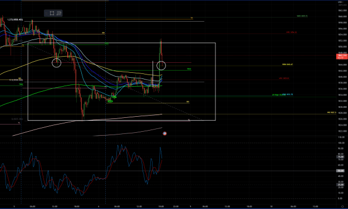
Task: Click the 75.00 level label on oscillator scale
Action: (341, 157)
